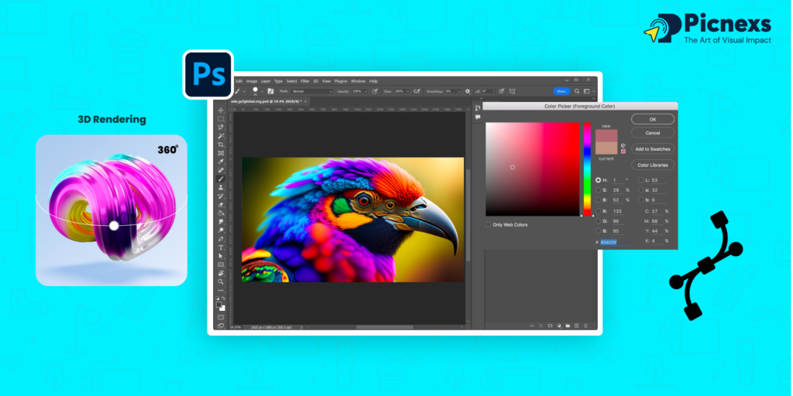The width and height of the screenshot is (793, 396).
Task: Enable the Only Web Colors checkbox
Action: tap(489, 225)
